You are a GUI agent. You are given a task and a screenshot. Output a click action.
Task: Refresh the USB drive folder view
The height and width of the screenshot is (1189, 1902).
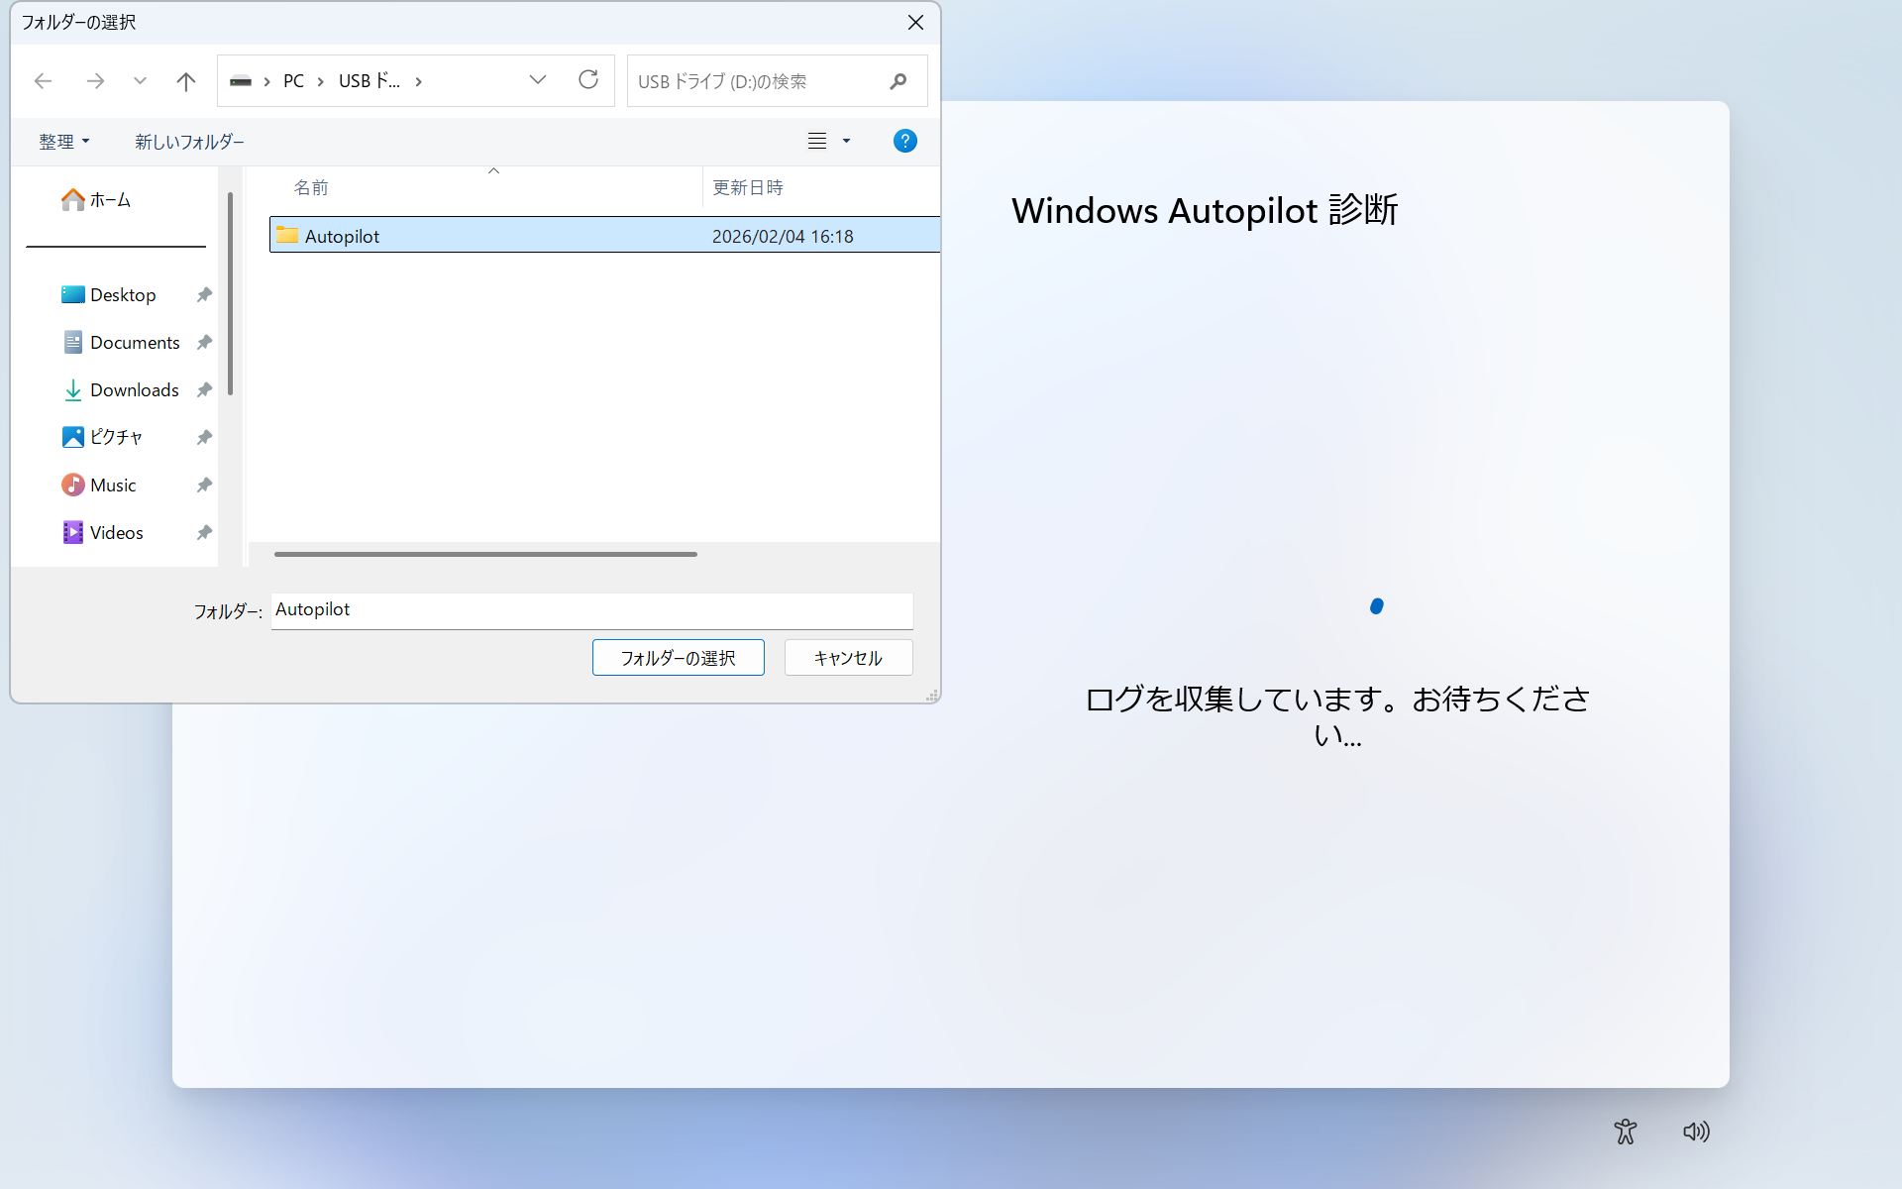(x=588, y=80)
